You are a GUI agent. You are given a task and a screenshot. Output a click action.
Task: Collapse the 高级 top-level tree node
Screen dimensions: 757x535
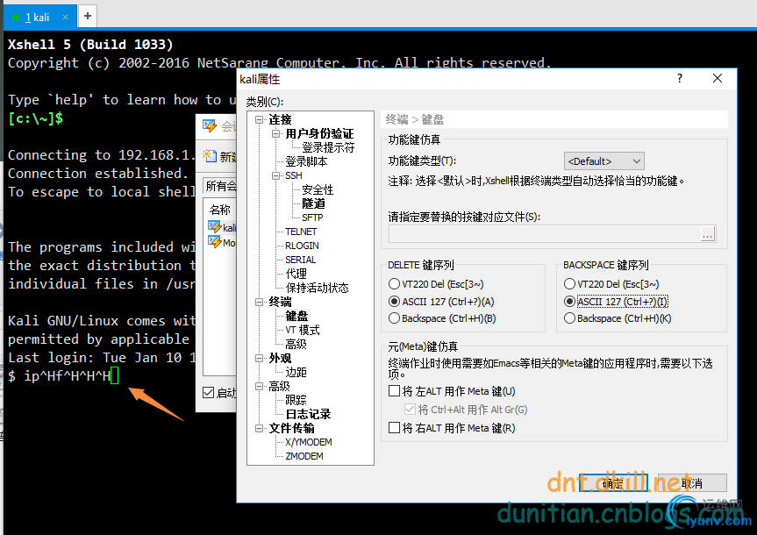(260, 386)
